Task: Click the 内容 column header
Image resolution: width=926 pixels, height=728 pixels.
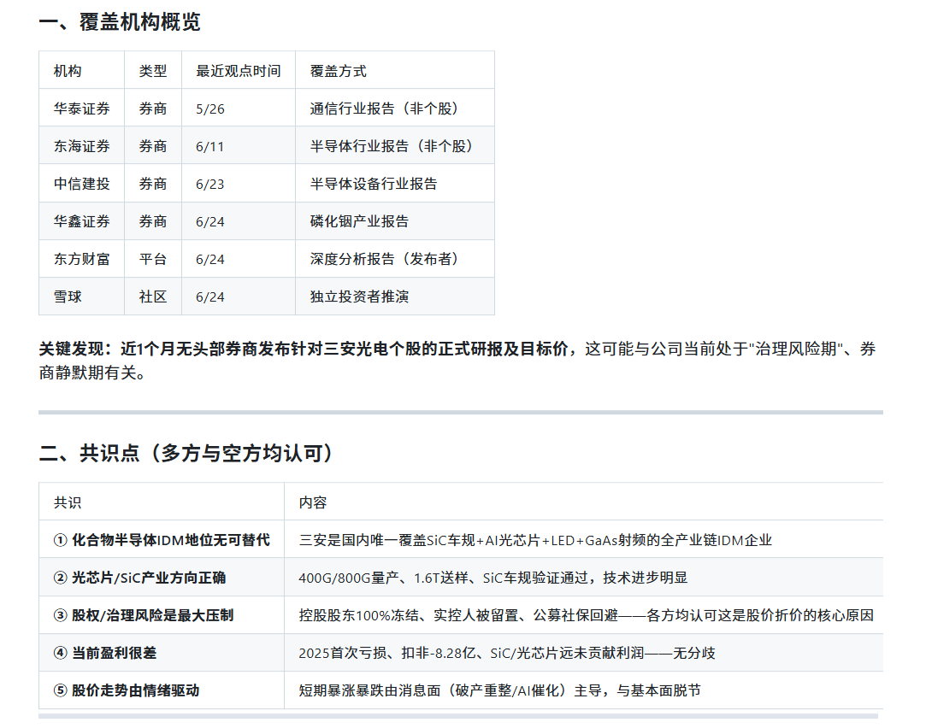Action: tap(313, 502)
